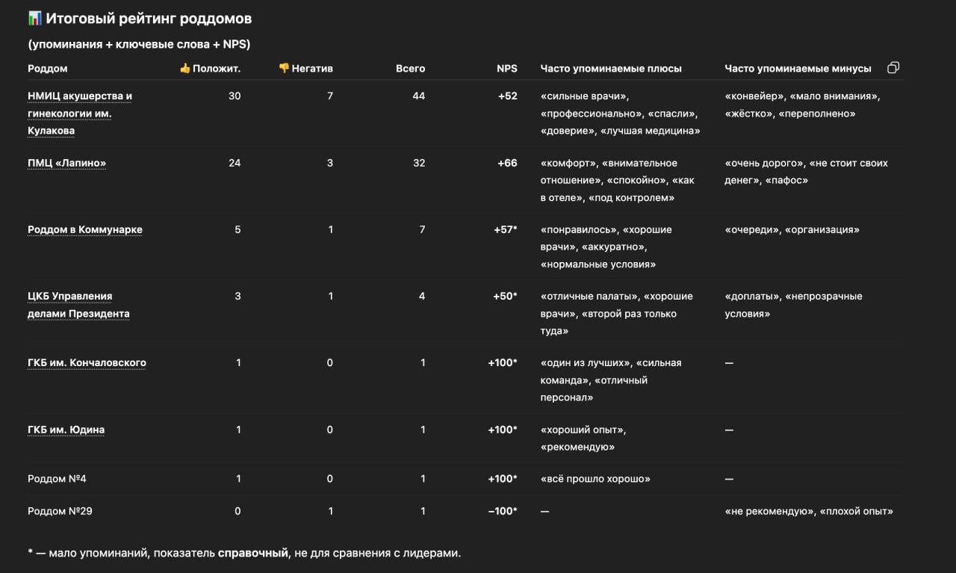Select the «очереди», «организация» minuses cell
The image size is (956, 573).
click(792, 229)
